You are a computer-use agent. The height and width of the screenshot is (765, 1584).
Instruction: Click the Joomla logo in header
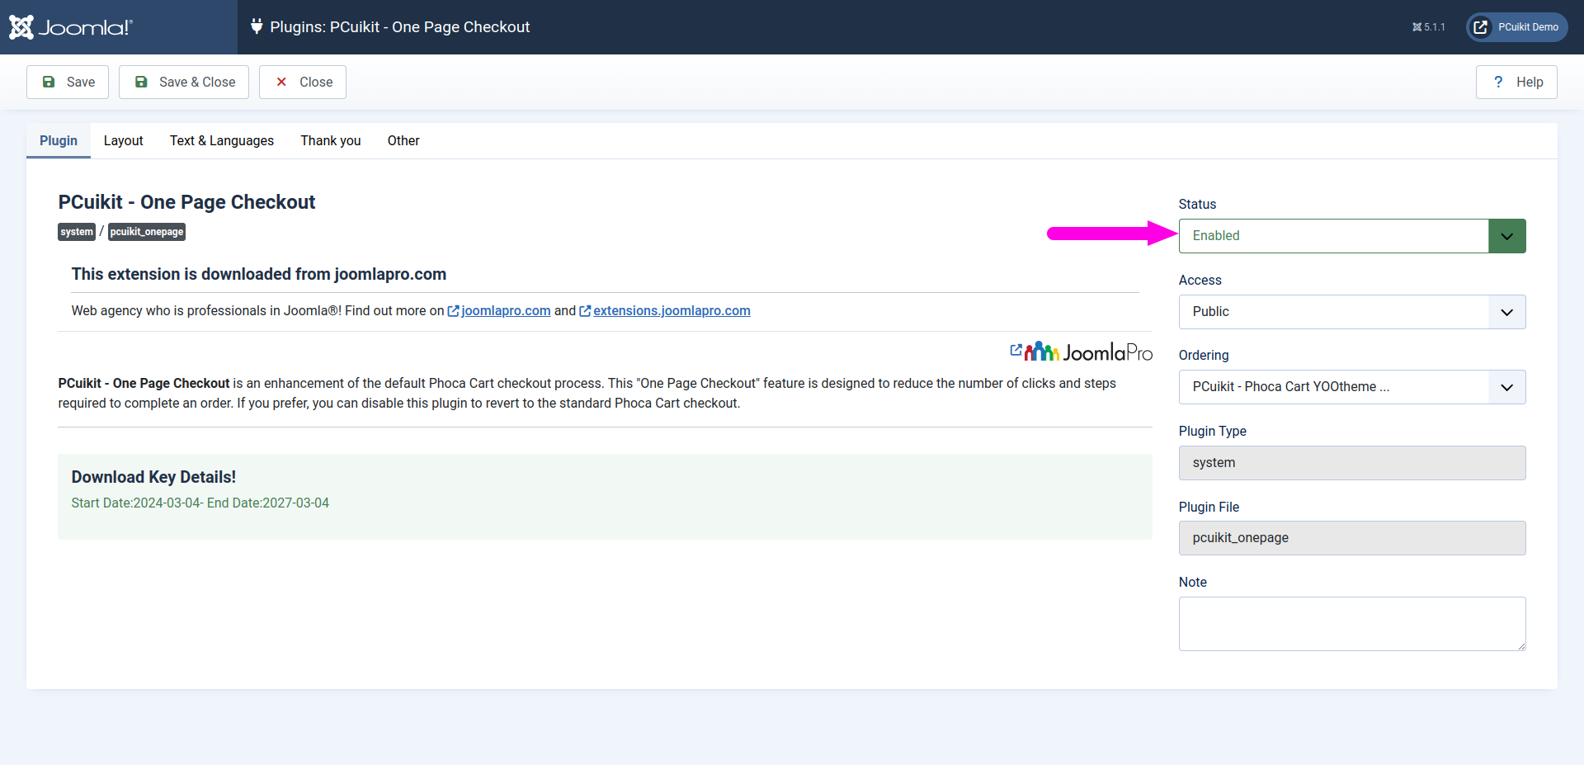pos(71,27)
